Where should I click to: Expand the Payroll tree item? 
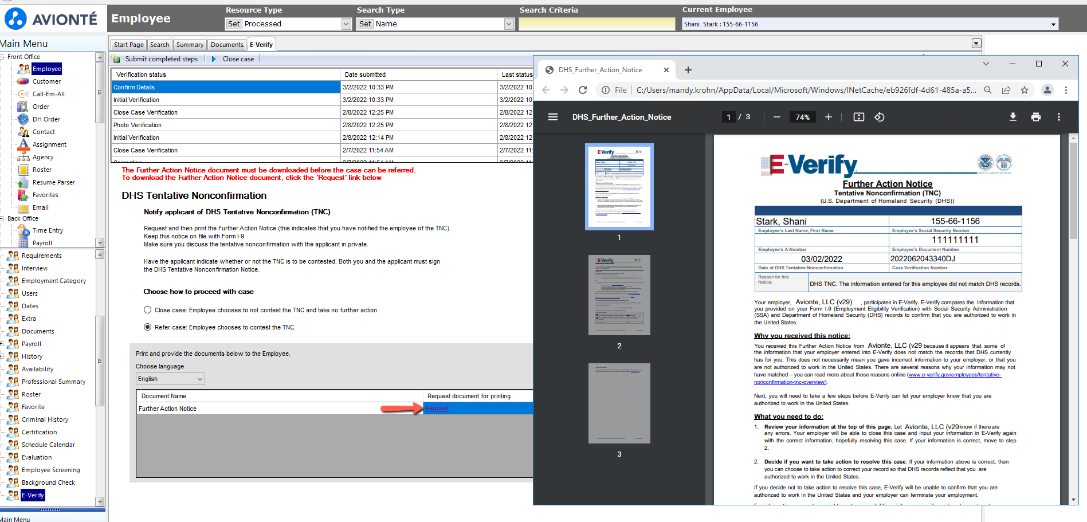coord(2,344)
